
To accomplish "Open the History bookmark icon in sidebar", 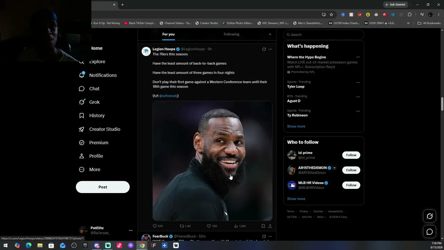I will pyautogui.click(x=82, y=116).
